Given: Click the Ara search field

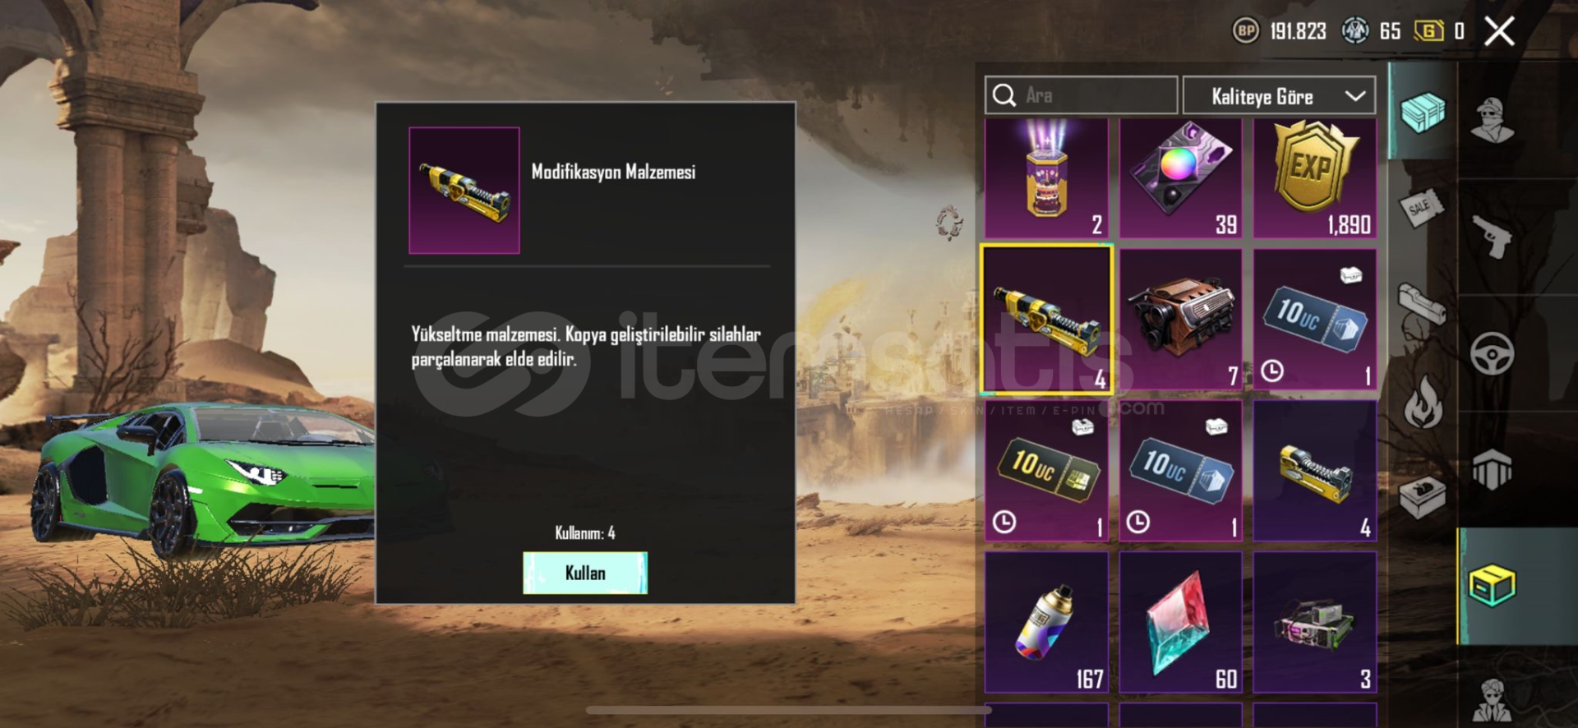Looking at the screenshot, I should coord(1081,95).
